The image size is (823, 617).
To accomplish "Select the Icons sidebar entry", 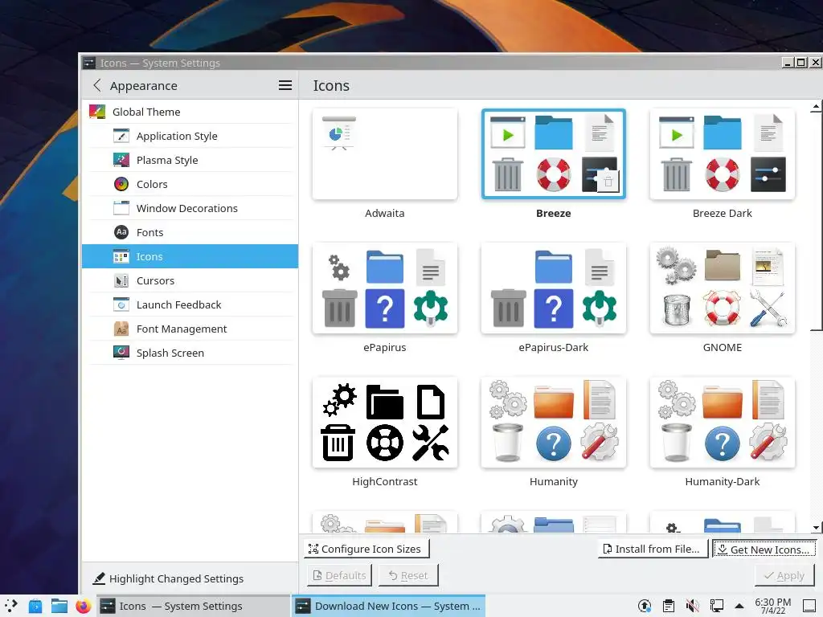I will pos(190,256).
